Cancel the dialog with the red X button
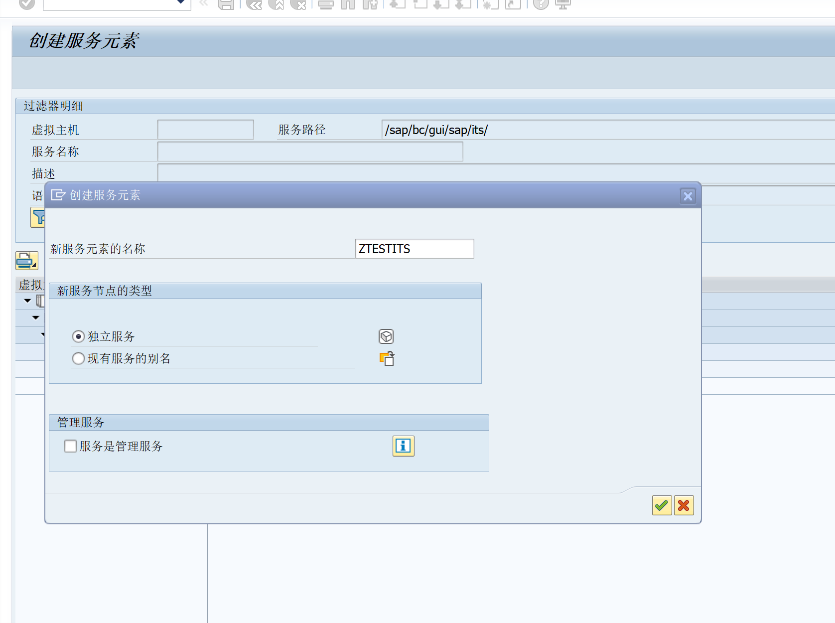This screenshot has height=623, width=835. (684, 505)
